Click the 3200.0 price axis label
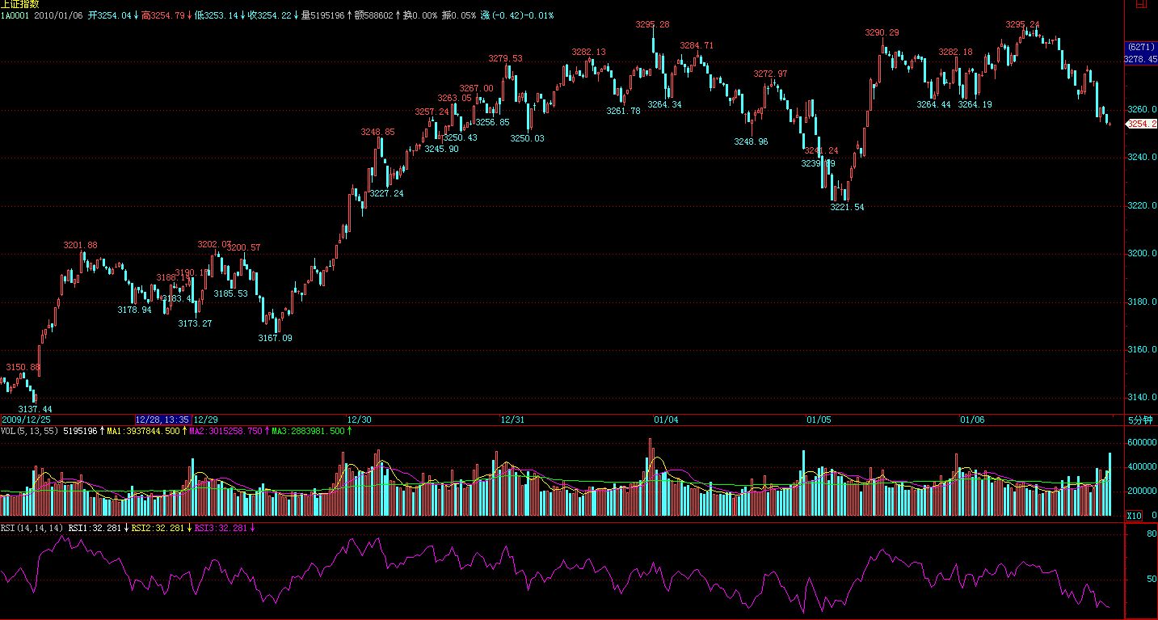 1142,254
